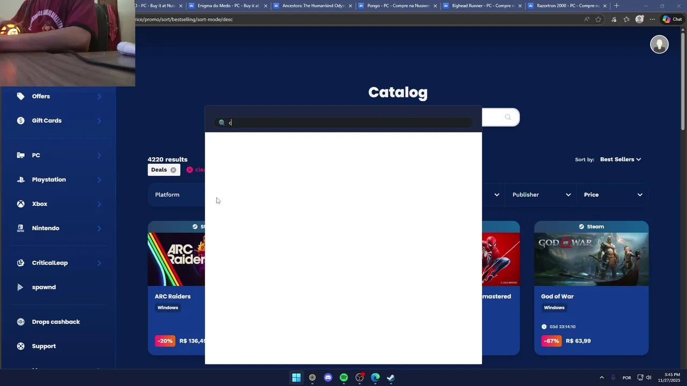Open the browser extensions icon

[x=614, y=19]
